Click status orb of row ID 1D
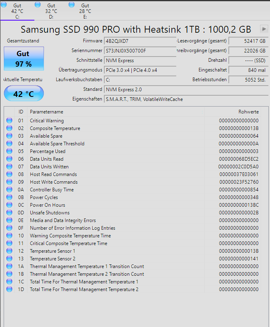Viewport: 270px width, 327px height. pyautogui.click(x=9, y=289)
